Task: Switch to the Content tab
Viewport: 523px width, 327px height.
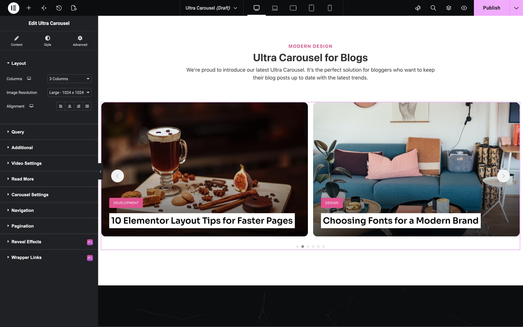Action: (17, 41)
